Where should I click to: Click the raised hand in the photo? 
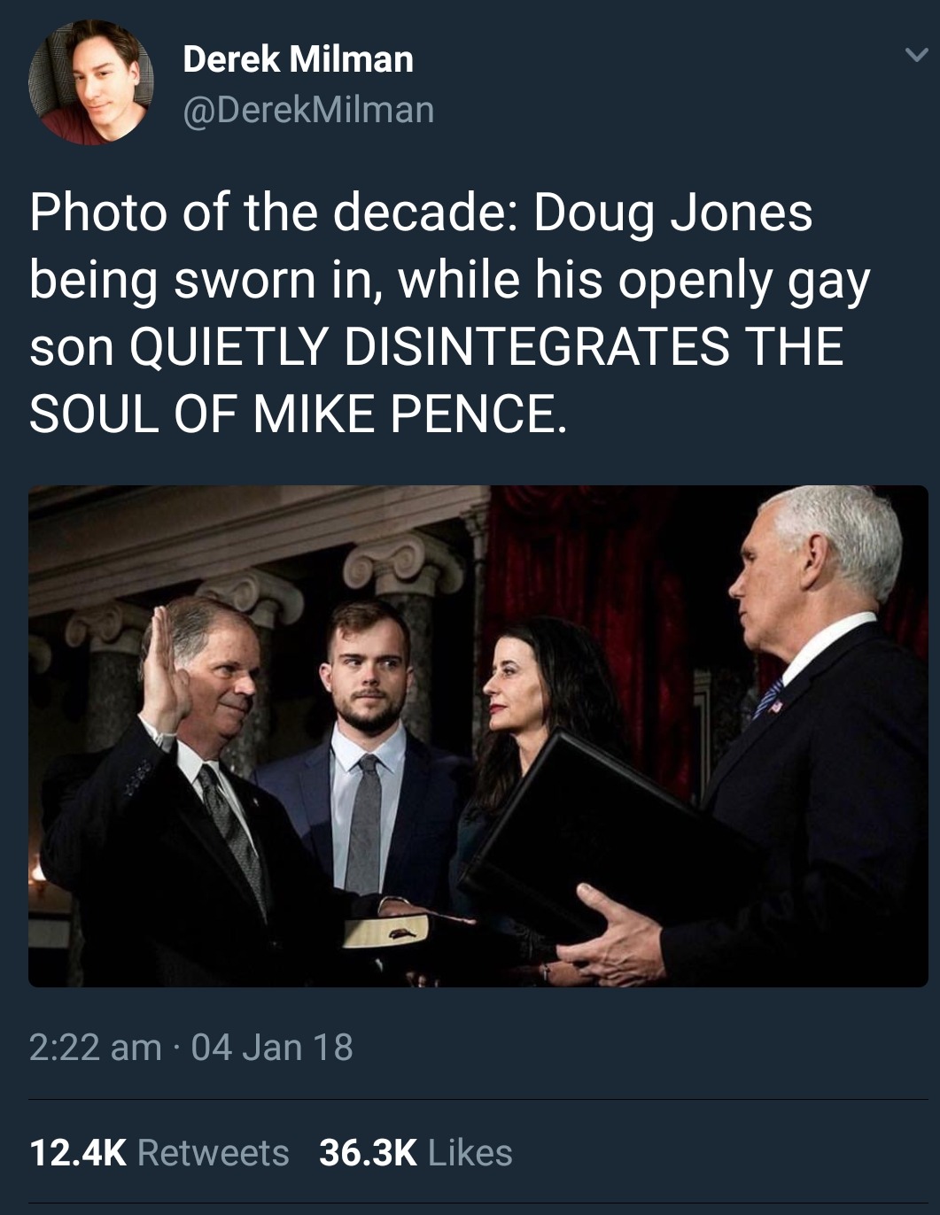pos(164,667)
